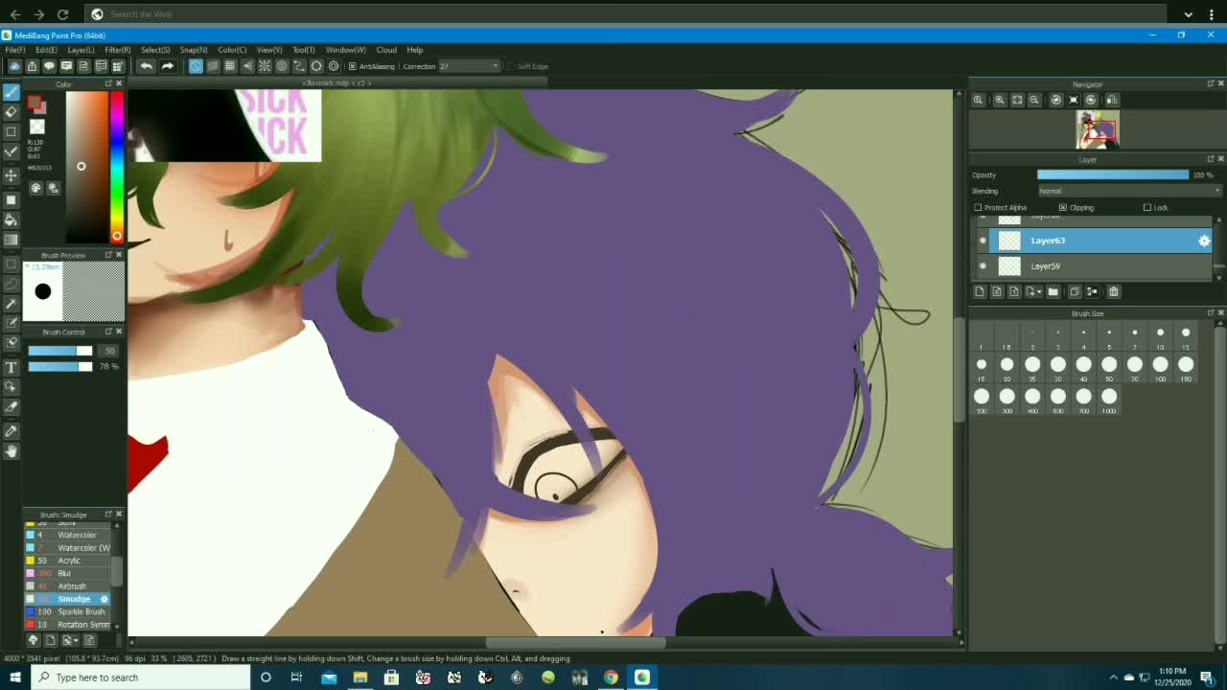1227x690 pixels.
Task: Expand add-layer dropdown arrow
Action: (x=1039, y=291)
